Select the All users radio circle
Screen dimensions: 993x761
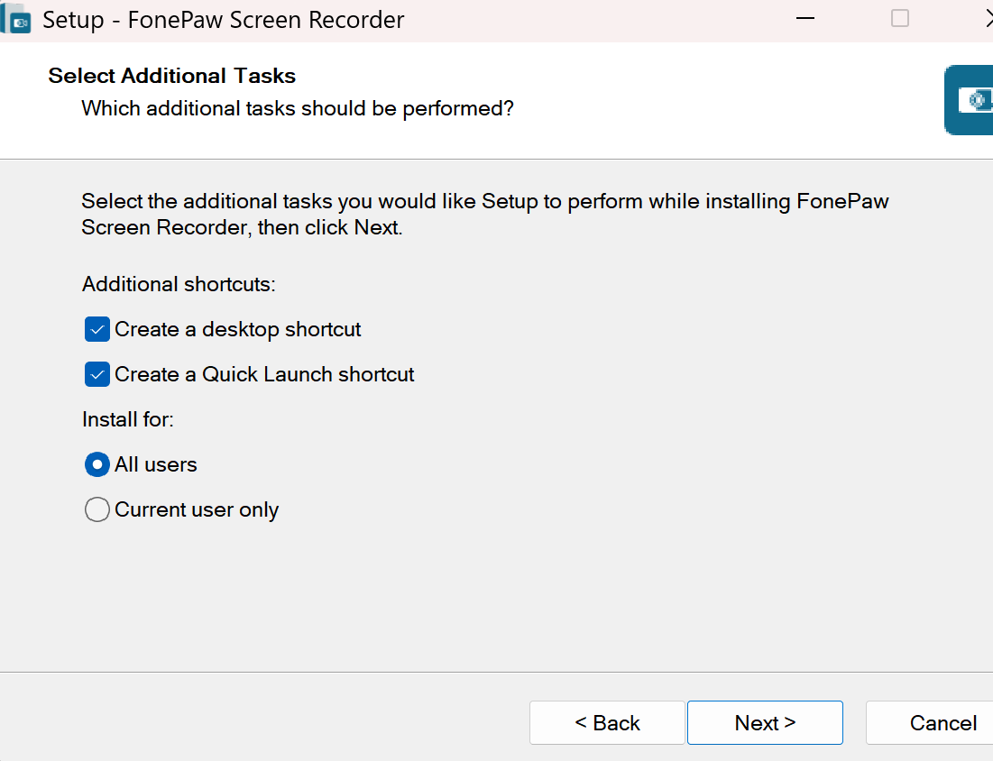click(97, 465)
